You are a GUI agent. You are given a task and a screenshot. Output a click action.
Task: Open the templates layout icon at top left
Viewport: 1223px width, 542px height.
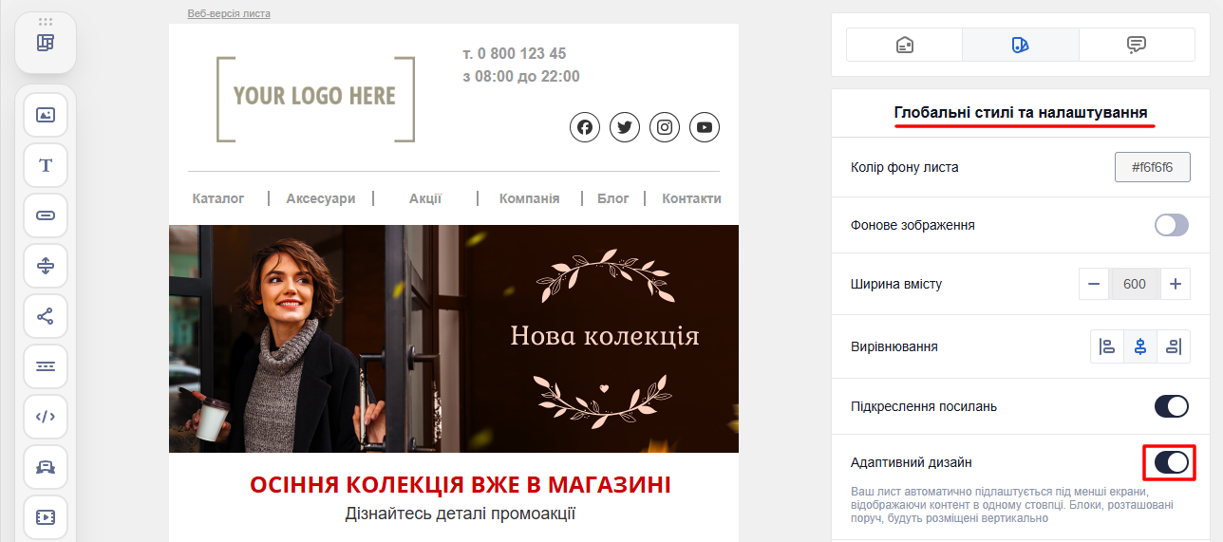point(46,43)
